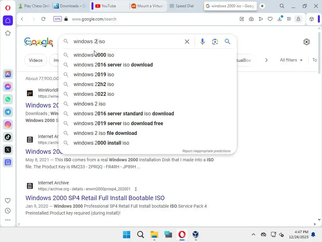Open the clock showing 4:47 PM
Viewport: 322px width, 242px height.
tap(299, 234)
